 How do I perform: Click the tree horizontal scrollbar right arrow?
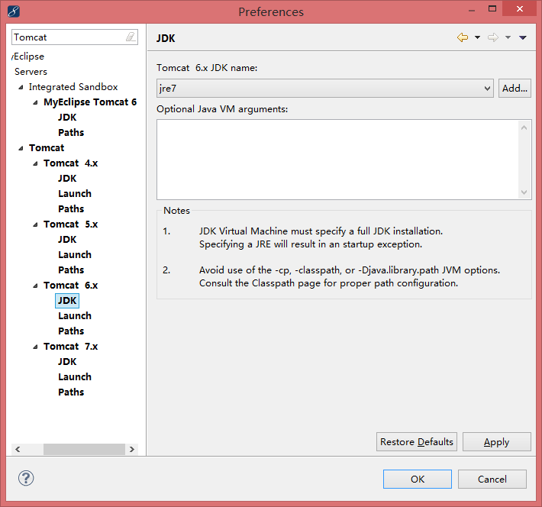(x=132, y=449)
